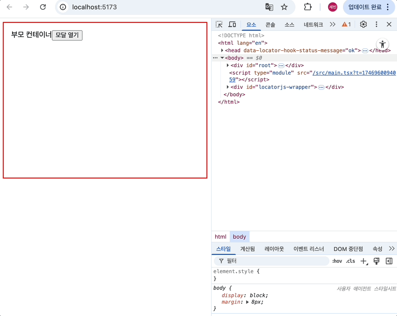
Task: Expand the div id root node
Action: (227, 65)
